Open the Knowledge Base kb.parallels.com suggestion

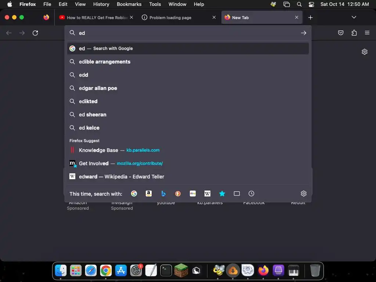(x=188, y=150)
